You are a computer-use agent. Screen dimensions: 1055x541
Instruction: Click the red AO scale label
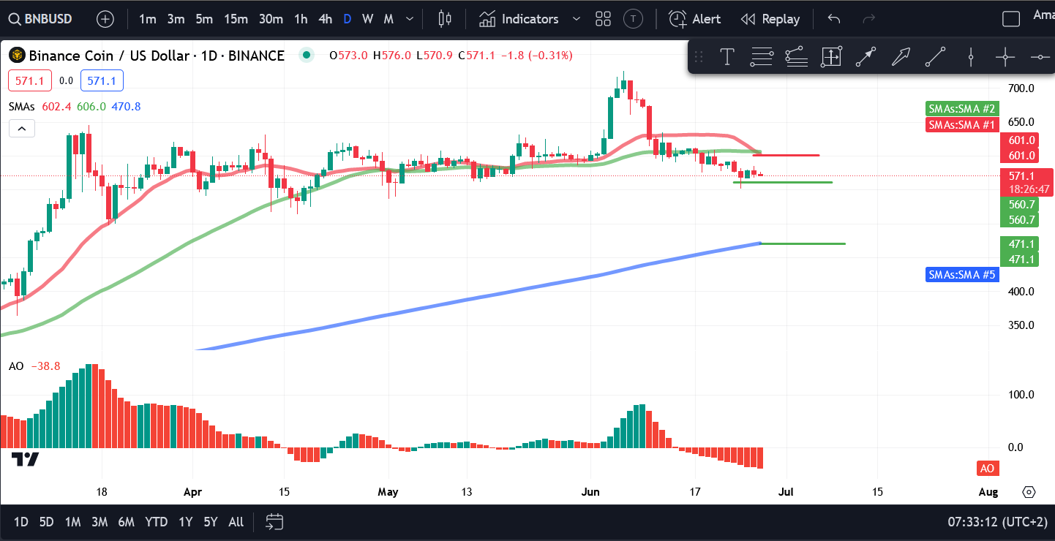pos(987,468)
